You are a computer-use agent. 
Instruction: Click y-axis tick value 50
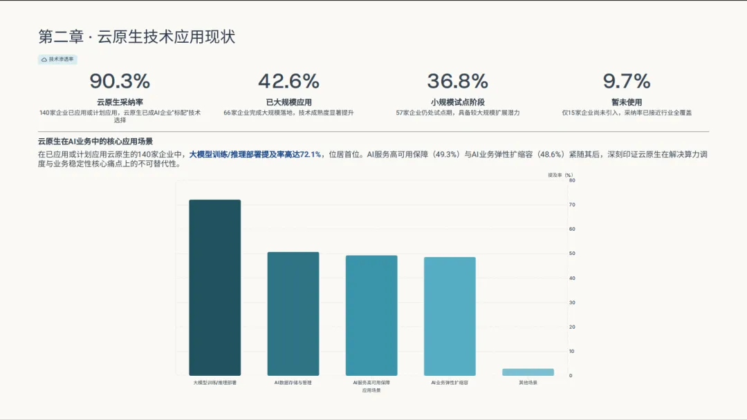tap(572, 254)
